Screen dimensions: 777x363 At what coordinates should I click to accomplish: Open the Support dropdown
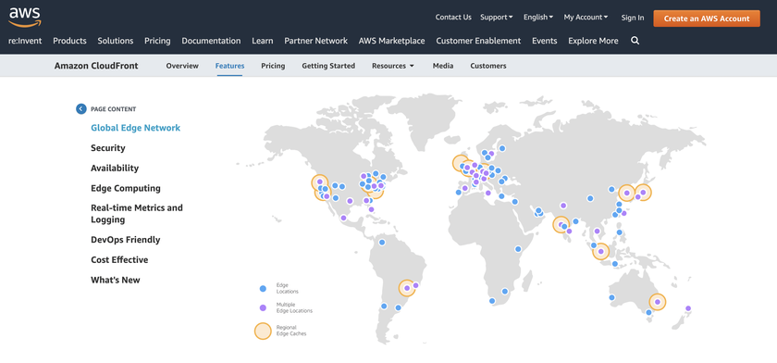point(497,17)
